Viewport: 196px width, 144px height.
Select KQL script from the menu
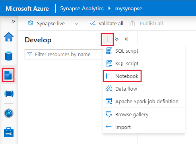[x=144, y=63]
